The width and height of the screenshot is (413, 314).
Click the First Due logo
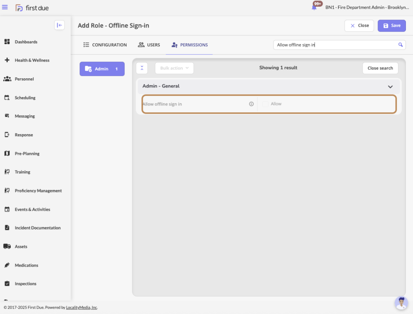[x=32, y=8]
